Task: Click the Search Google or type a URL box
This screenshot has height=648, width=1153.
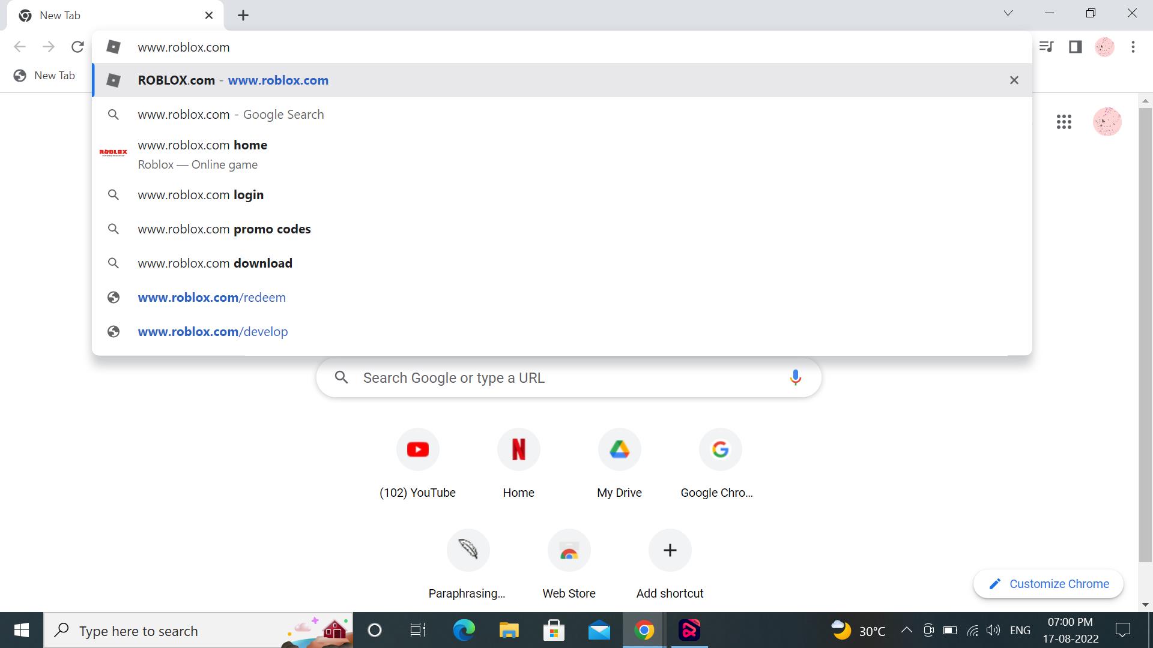Action: [x=569, y=377]
